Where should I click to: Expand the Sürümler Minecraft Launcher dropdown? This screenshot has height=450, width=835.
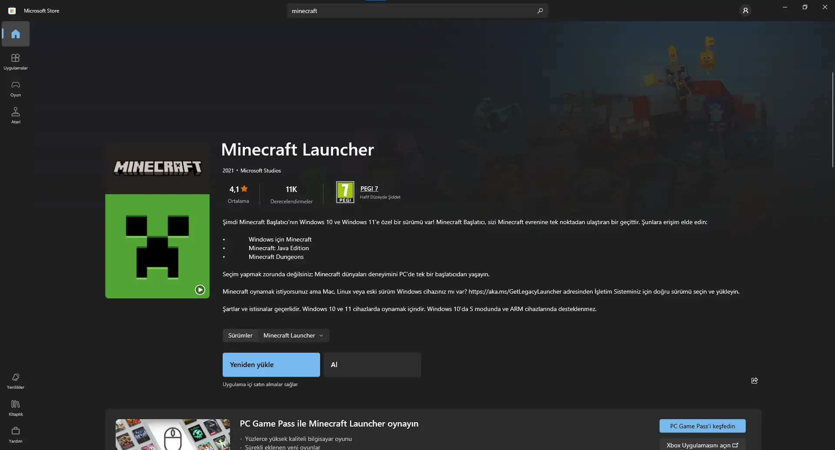294,335
